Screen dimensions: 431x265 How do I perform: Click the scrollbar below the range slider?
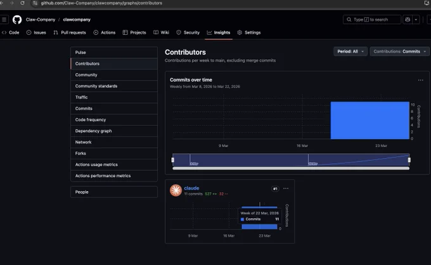point(291,168)
